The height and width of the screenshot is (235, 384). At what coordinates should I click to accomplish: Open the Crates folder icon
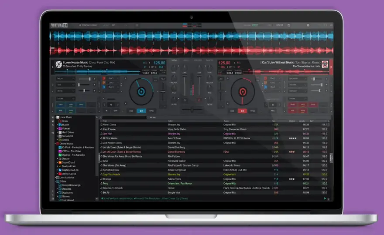[x=60, y=140]
